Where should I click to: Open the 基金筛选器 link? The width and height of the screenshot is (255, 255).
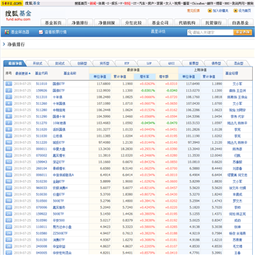coord(20,32)
